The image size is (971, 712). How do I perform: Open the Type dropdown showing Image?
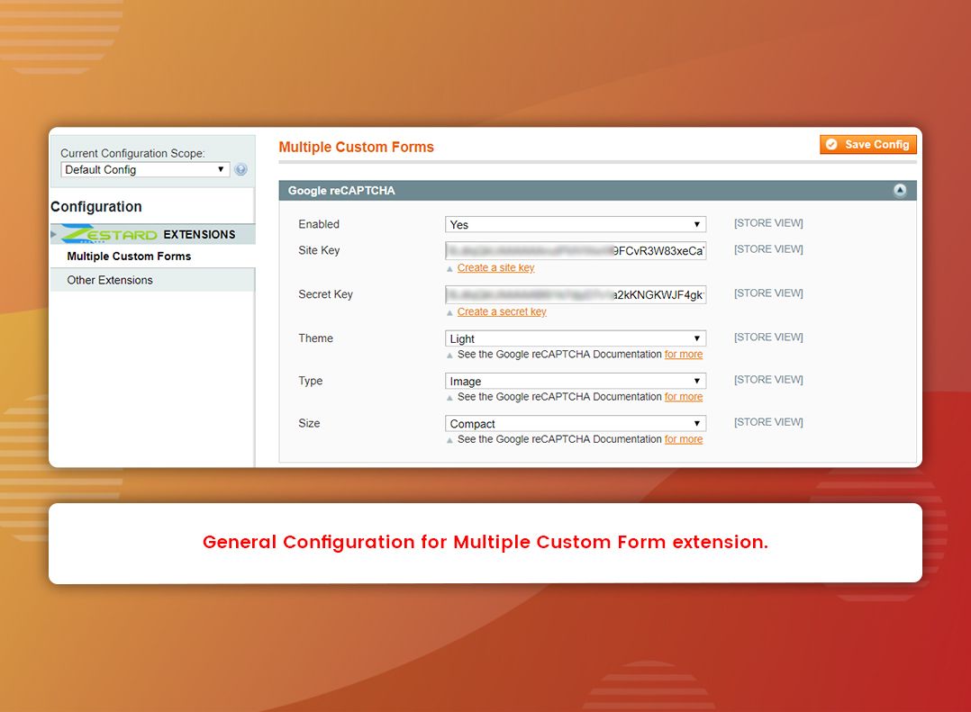pos(575,381)
